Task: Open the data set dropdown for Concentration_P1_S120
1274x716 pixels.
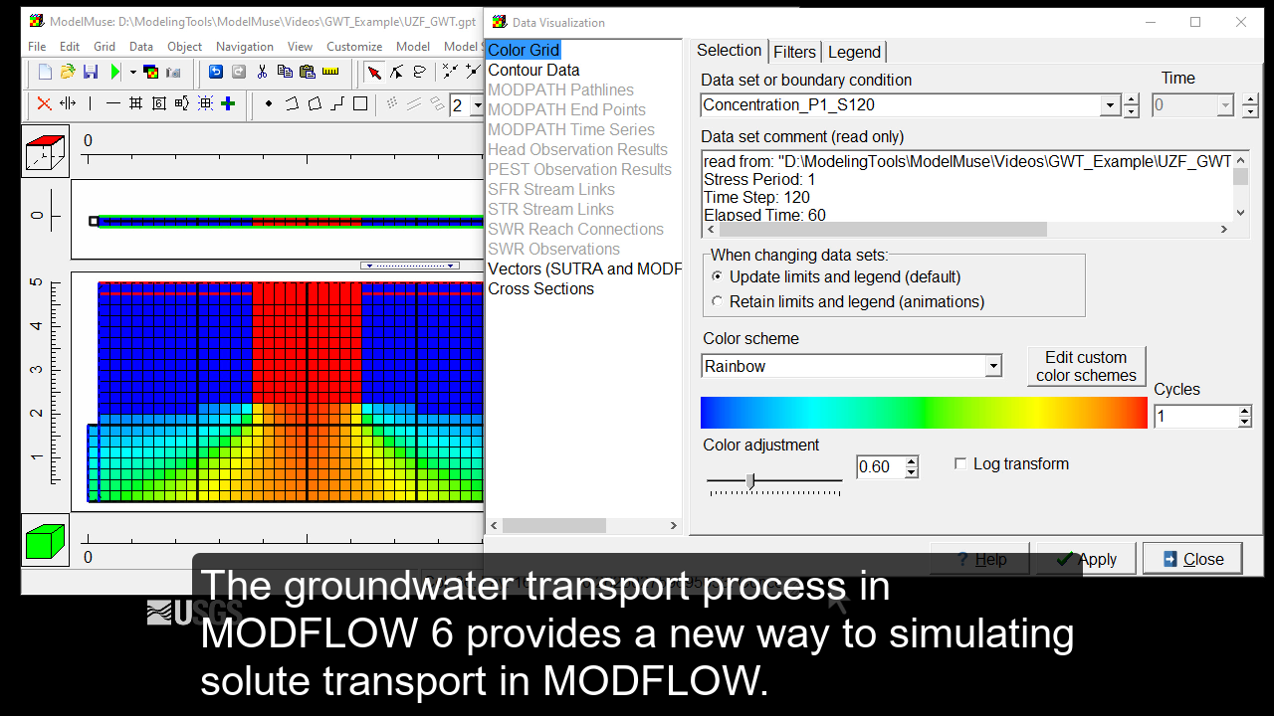Action: click(x=1108, y=104)
